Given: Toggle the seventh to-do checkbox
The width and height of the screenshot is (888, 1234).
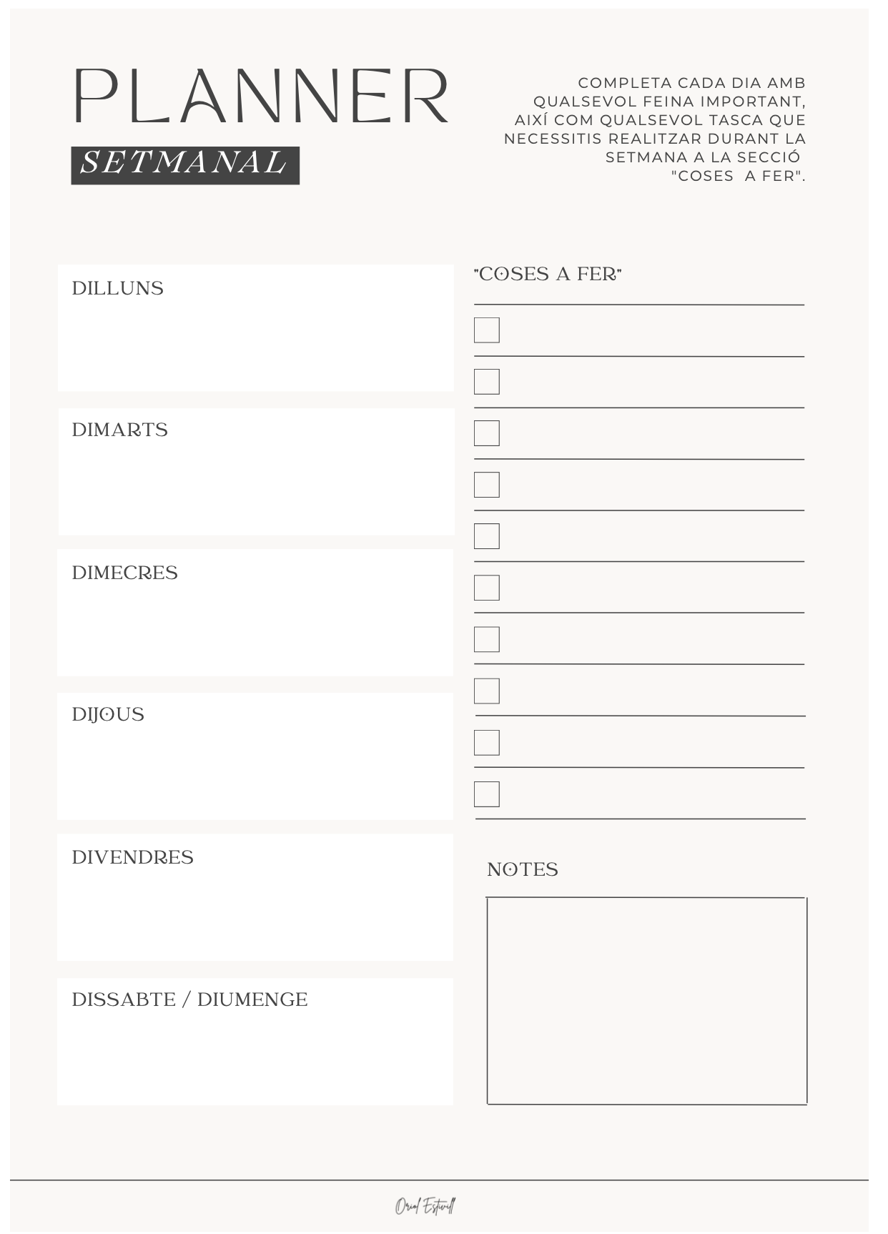Looking at the screenshot, I should point(486,639).
